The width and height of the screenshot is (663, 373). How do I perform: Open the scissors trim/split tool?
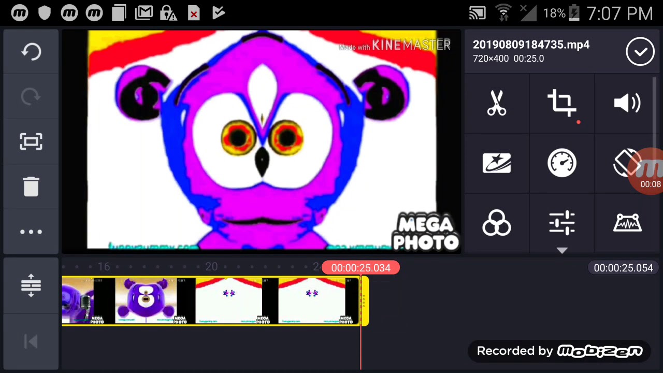[497, 103]
